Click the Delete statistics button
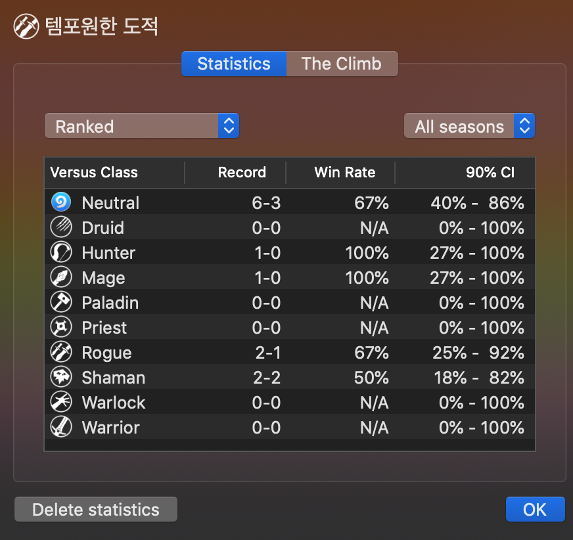 [96, 509]
